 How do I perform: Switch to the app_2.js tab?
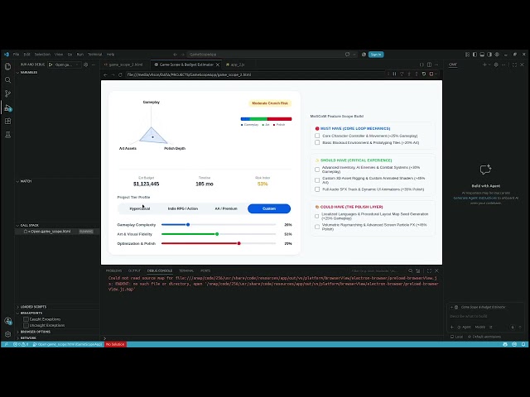(x=238, y=65)
